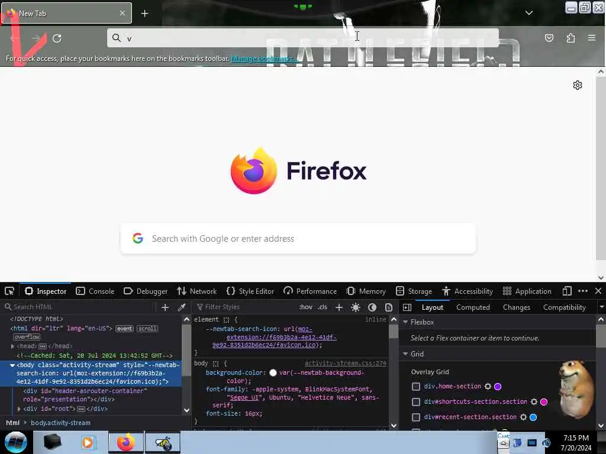Toggle light color scheme simulation

[x=356, y=307]
